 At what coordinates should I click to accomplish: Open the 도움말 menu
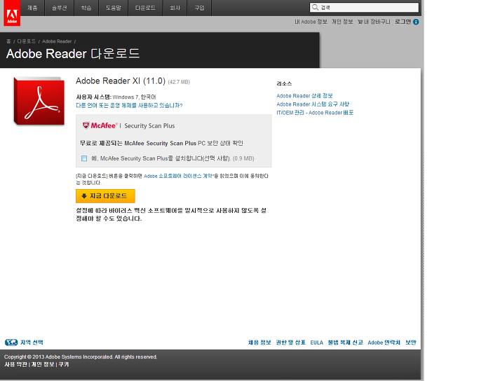point(113,8)
